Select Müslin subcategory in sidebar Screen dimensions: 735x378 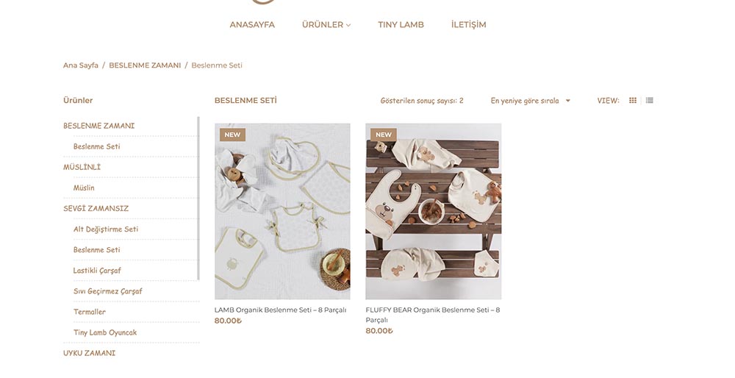84,188
